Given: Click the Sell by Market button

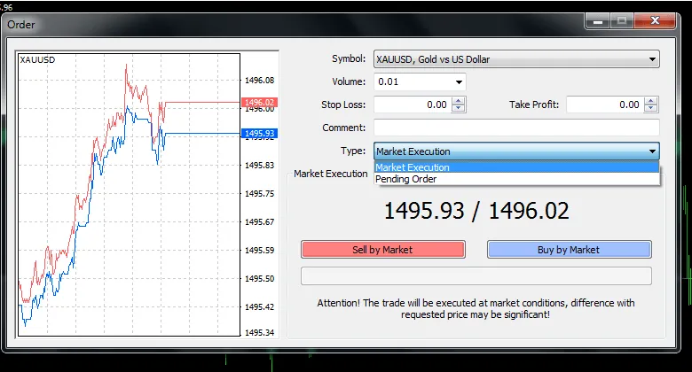Looking at the screenshot, I should click(x=383, y=250).
